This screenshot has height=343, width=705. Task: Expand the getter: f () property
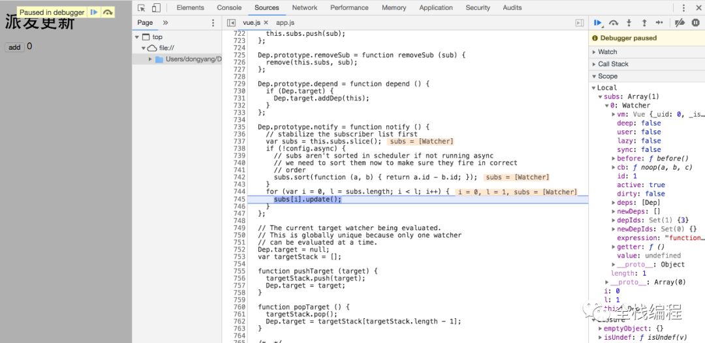coord(614,247)
